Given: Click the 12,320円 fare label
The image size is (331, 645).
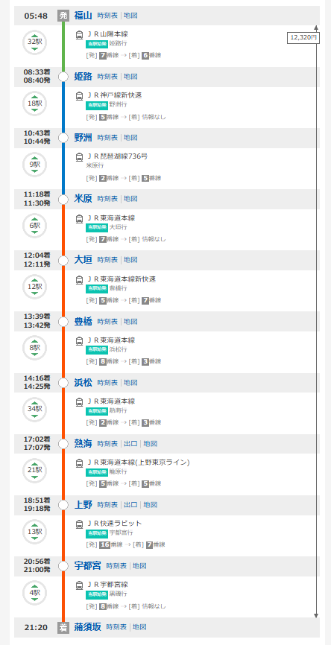Looking at the screenshot, I should (303, 37).
